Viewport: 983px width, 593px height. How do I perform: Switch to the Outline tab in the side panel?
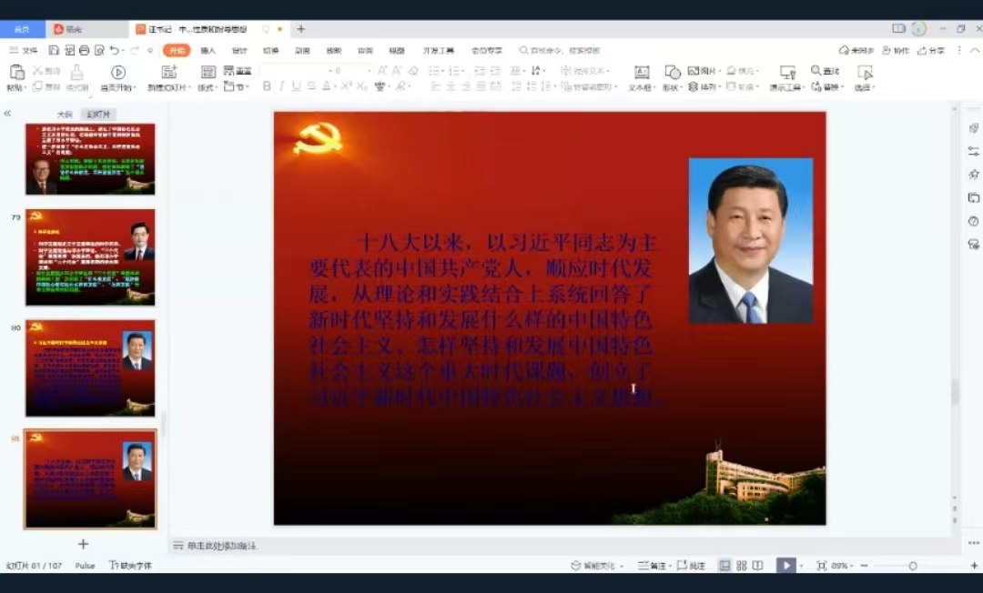64,115
